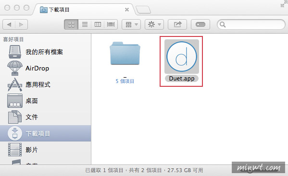
Task: Open 影片 in the sidebar
Action: [45, 150]
